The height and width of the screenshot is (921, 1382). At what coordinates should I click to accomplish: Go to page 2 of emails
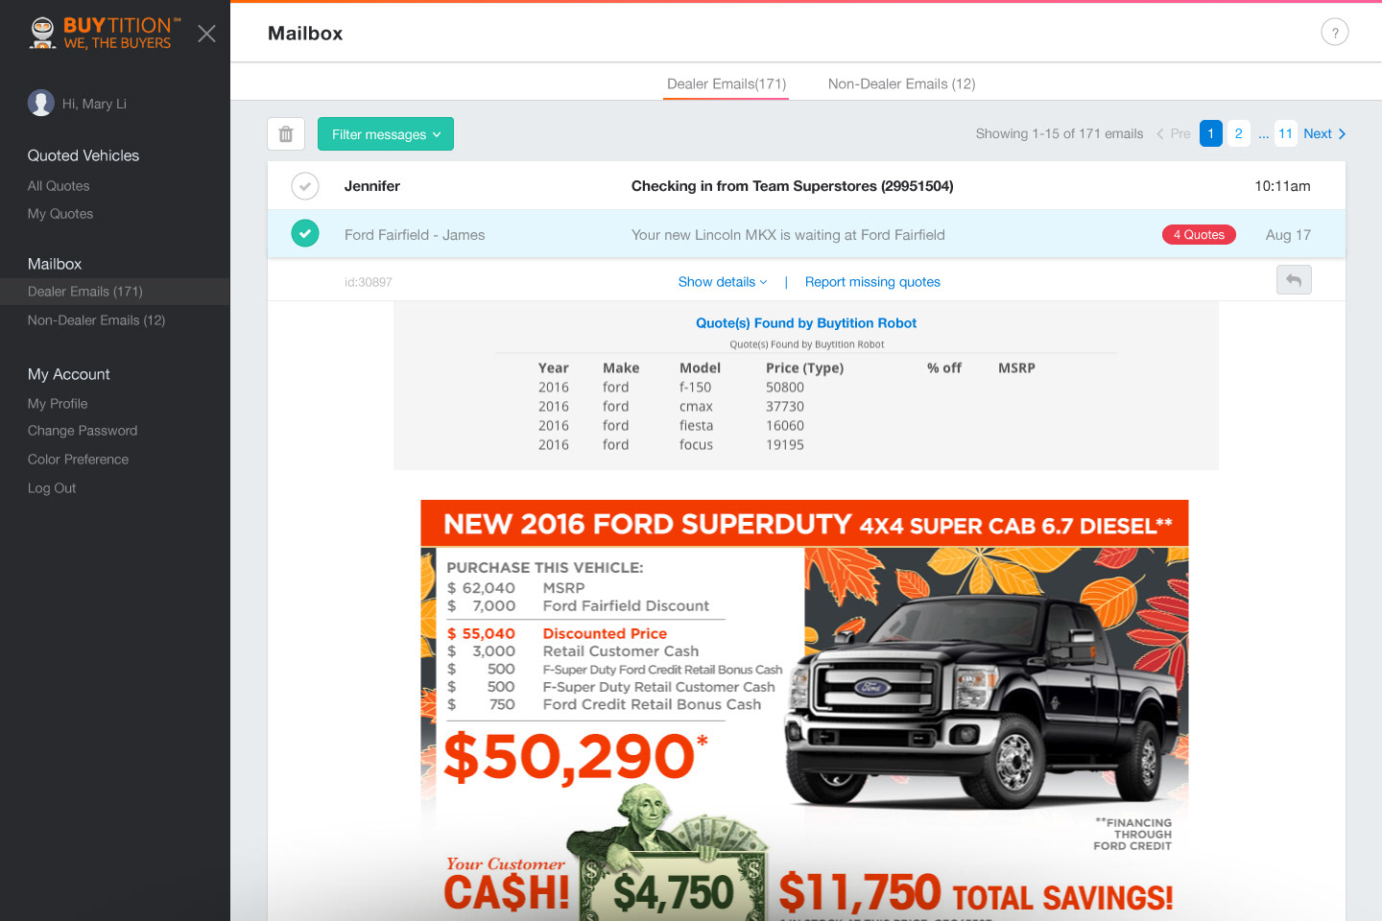pos(1239,133)
